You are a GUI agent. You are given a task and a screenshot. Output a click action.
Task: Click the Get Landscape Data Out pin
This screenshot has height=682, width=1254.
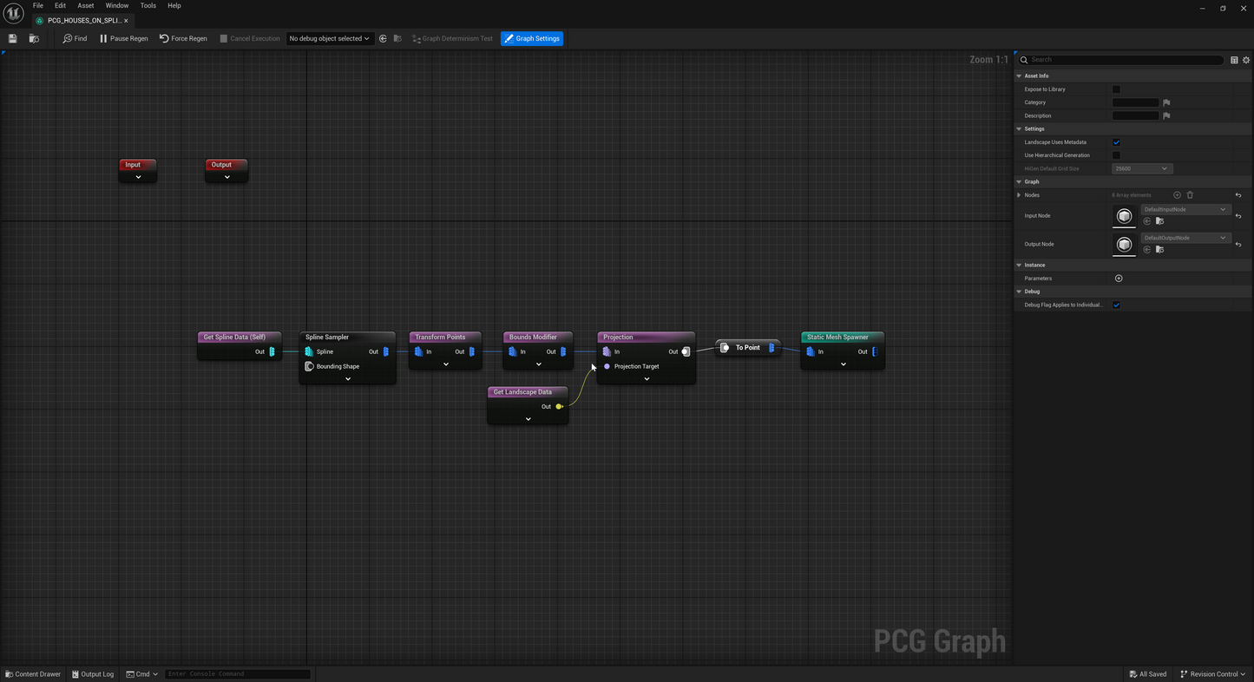pos(559,406)
